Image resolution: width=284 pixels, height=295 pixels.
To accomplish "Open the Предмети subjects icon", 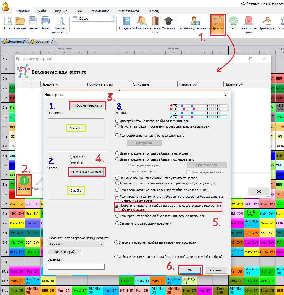I will tap(127, 21).
